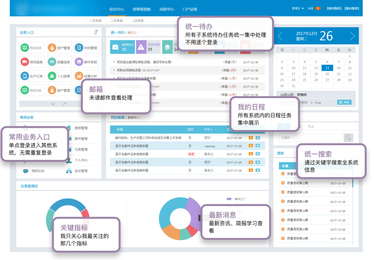Open the 合同管理 contract management icon
The image size is (374, 260).
(x=79, y=48)
